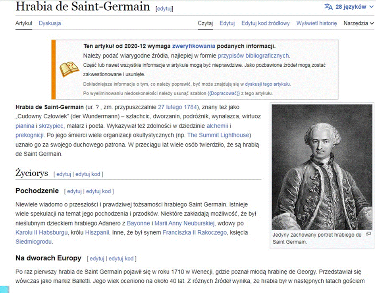
Task: Open the {{Dopracować}} template link
Action: click(224, 93)
